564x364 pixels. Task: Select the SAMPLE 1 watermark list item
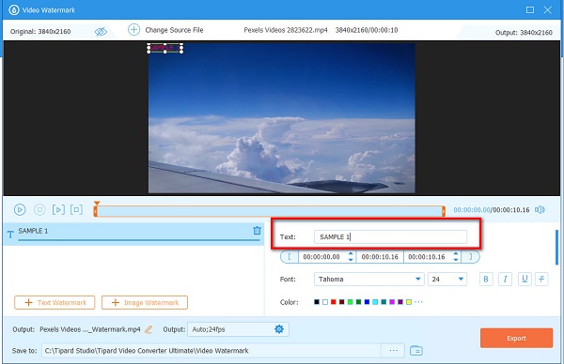tap(133, 234)
